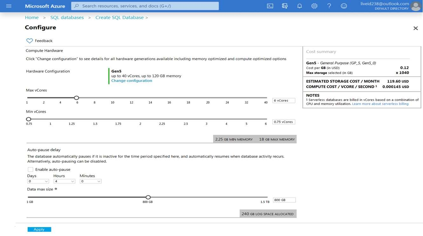
Task: Click the Feedback heart icon
Action: [30, 41]
